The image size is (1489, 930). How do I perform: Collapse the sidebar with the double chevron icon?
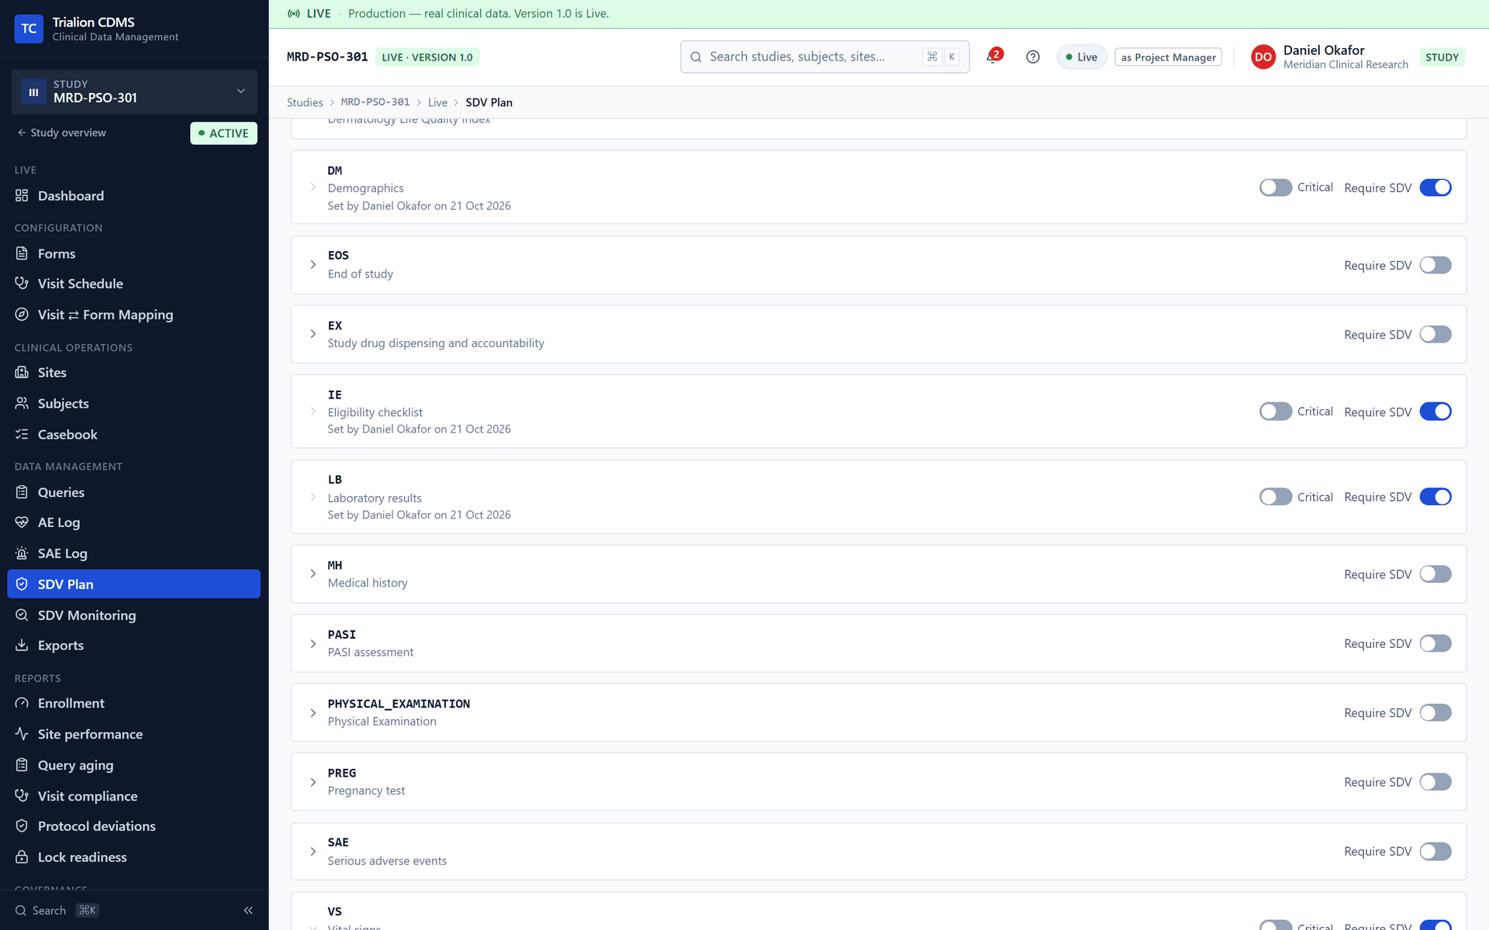[x=248, y=910]
